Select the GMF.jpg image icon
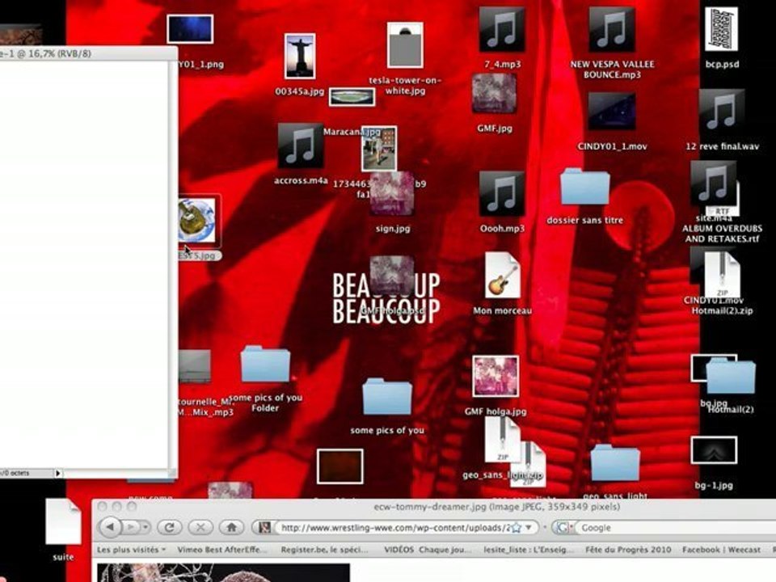 click(x=495, y=94)
